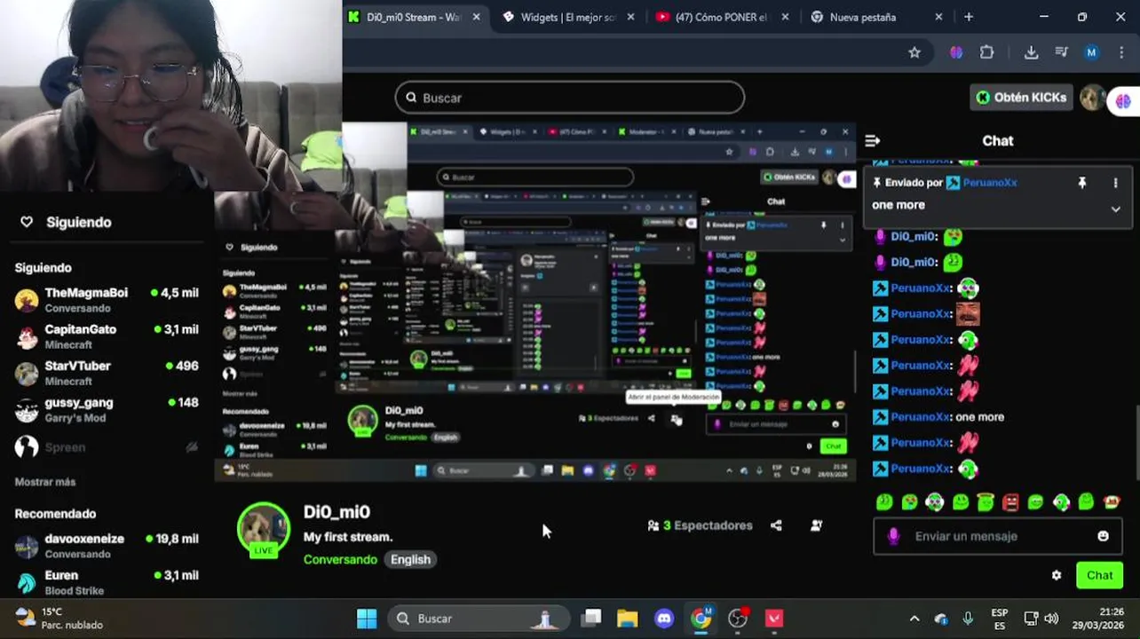Viewport: 1140px width, 639px height.
Task: Send message with the green Chat button
Action: click(1099, 575)
